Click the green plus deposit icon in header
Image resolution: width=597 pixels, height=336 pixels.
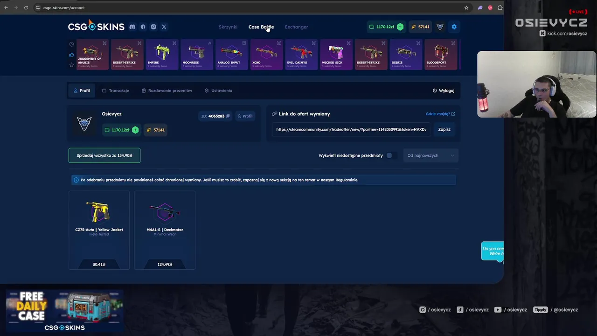(x=400, y=27)
